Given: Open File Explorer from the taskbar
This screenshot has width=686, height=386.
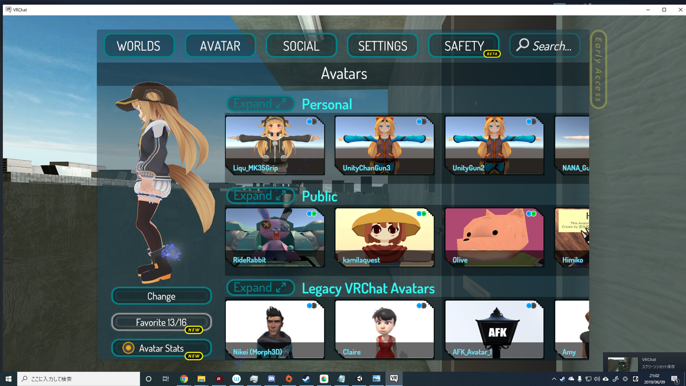Looking at the screenshot, I should [201, 379].
